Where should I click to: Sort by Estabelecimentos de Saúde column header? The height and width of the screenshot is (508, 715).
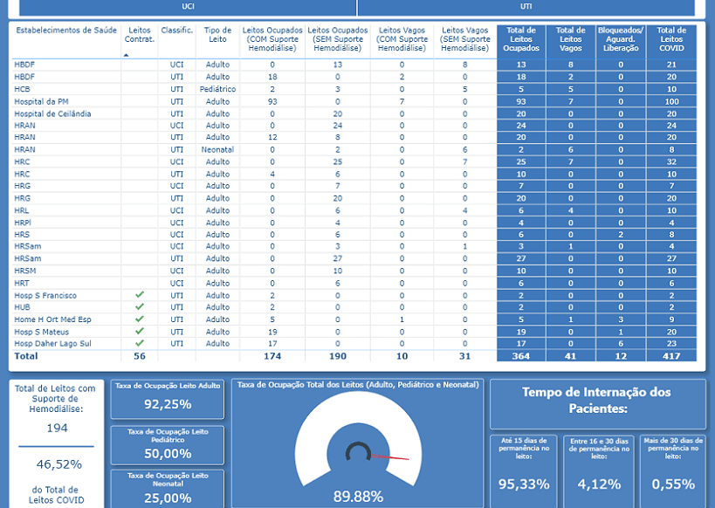click(x=66, y=31)
